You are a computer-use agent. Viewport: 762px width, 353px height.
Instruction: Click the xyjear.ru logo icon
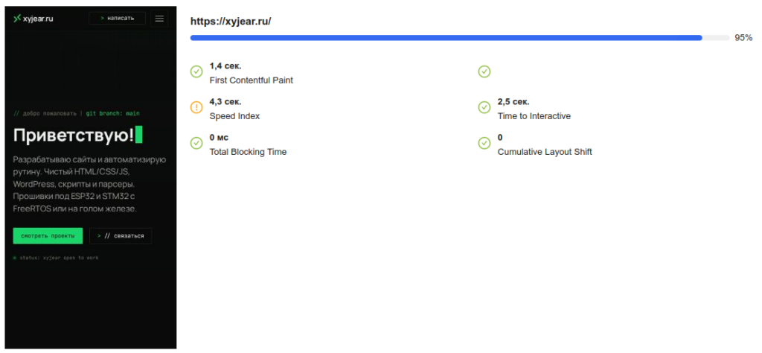pos(17,19)
